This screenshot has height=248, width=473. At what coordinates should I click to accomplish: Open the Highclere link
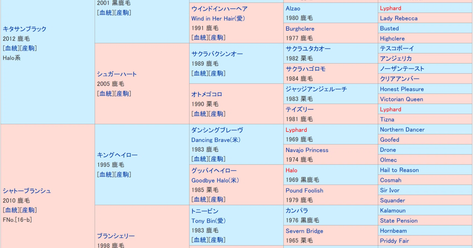(392, 39)
